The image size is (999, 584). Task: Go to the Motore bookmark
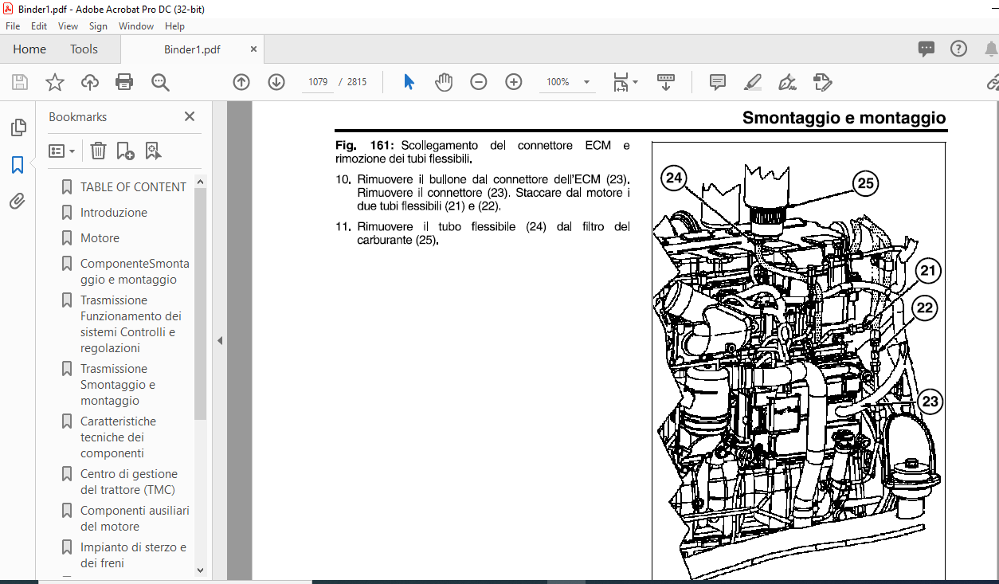[x=100, y=238]
